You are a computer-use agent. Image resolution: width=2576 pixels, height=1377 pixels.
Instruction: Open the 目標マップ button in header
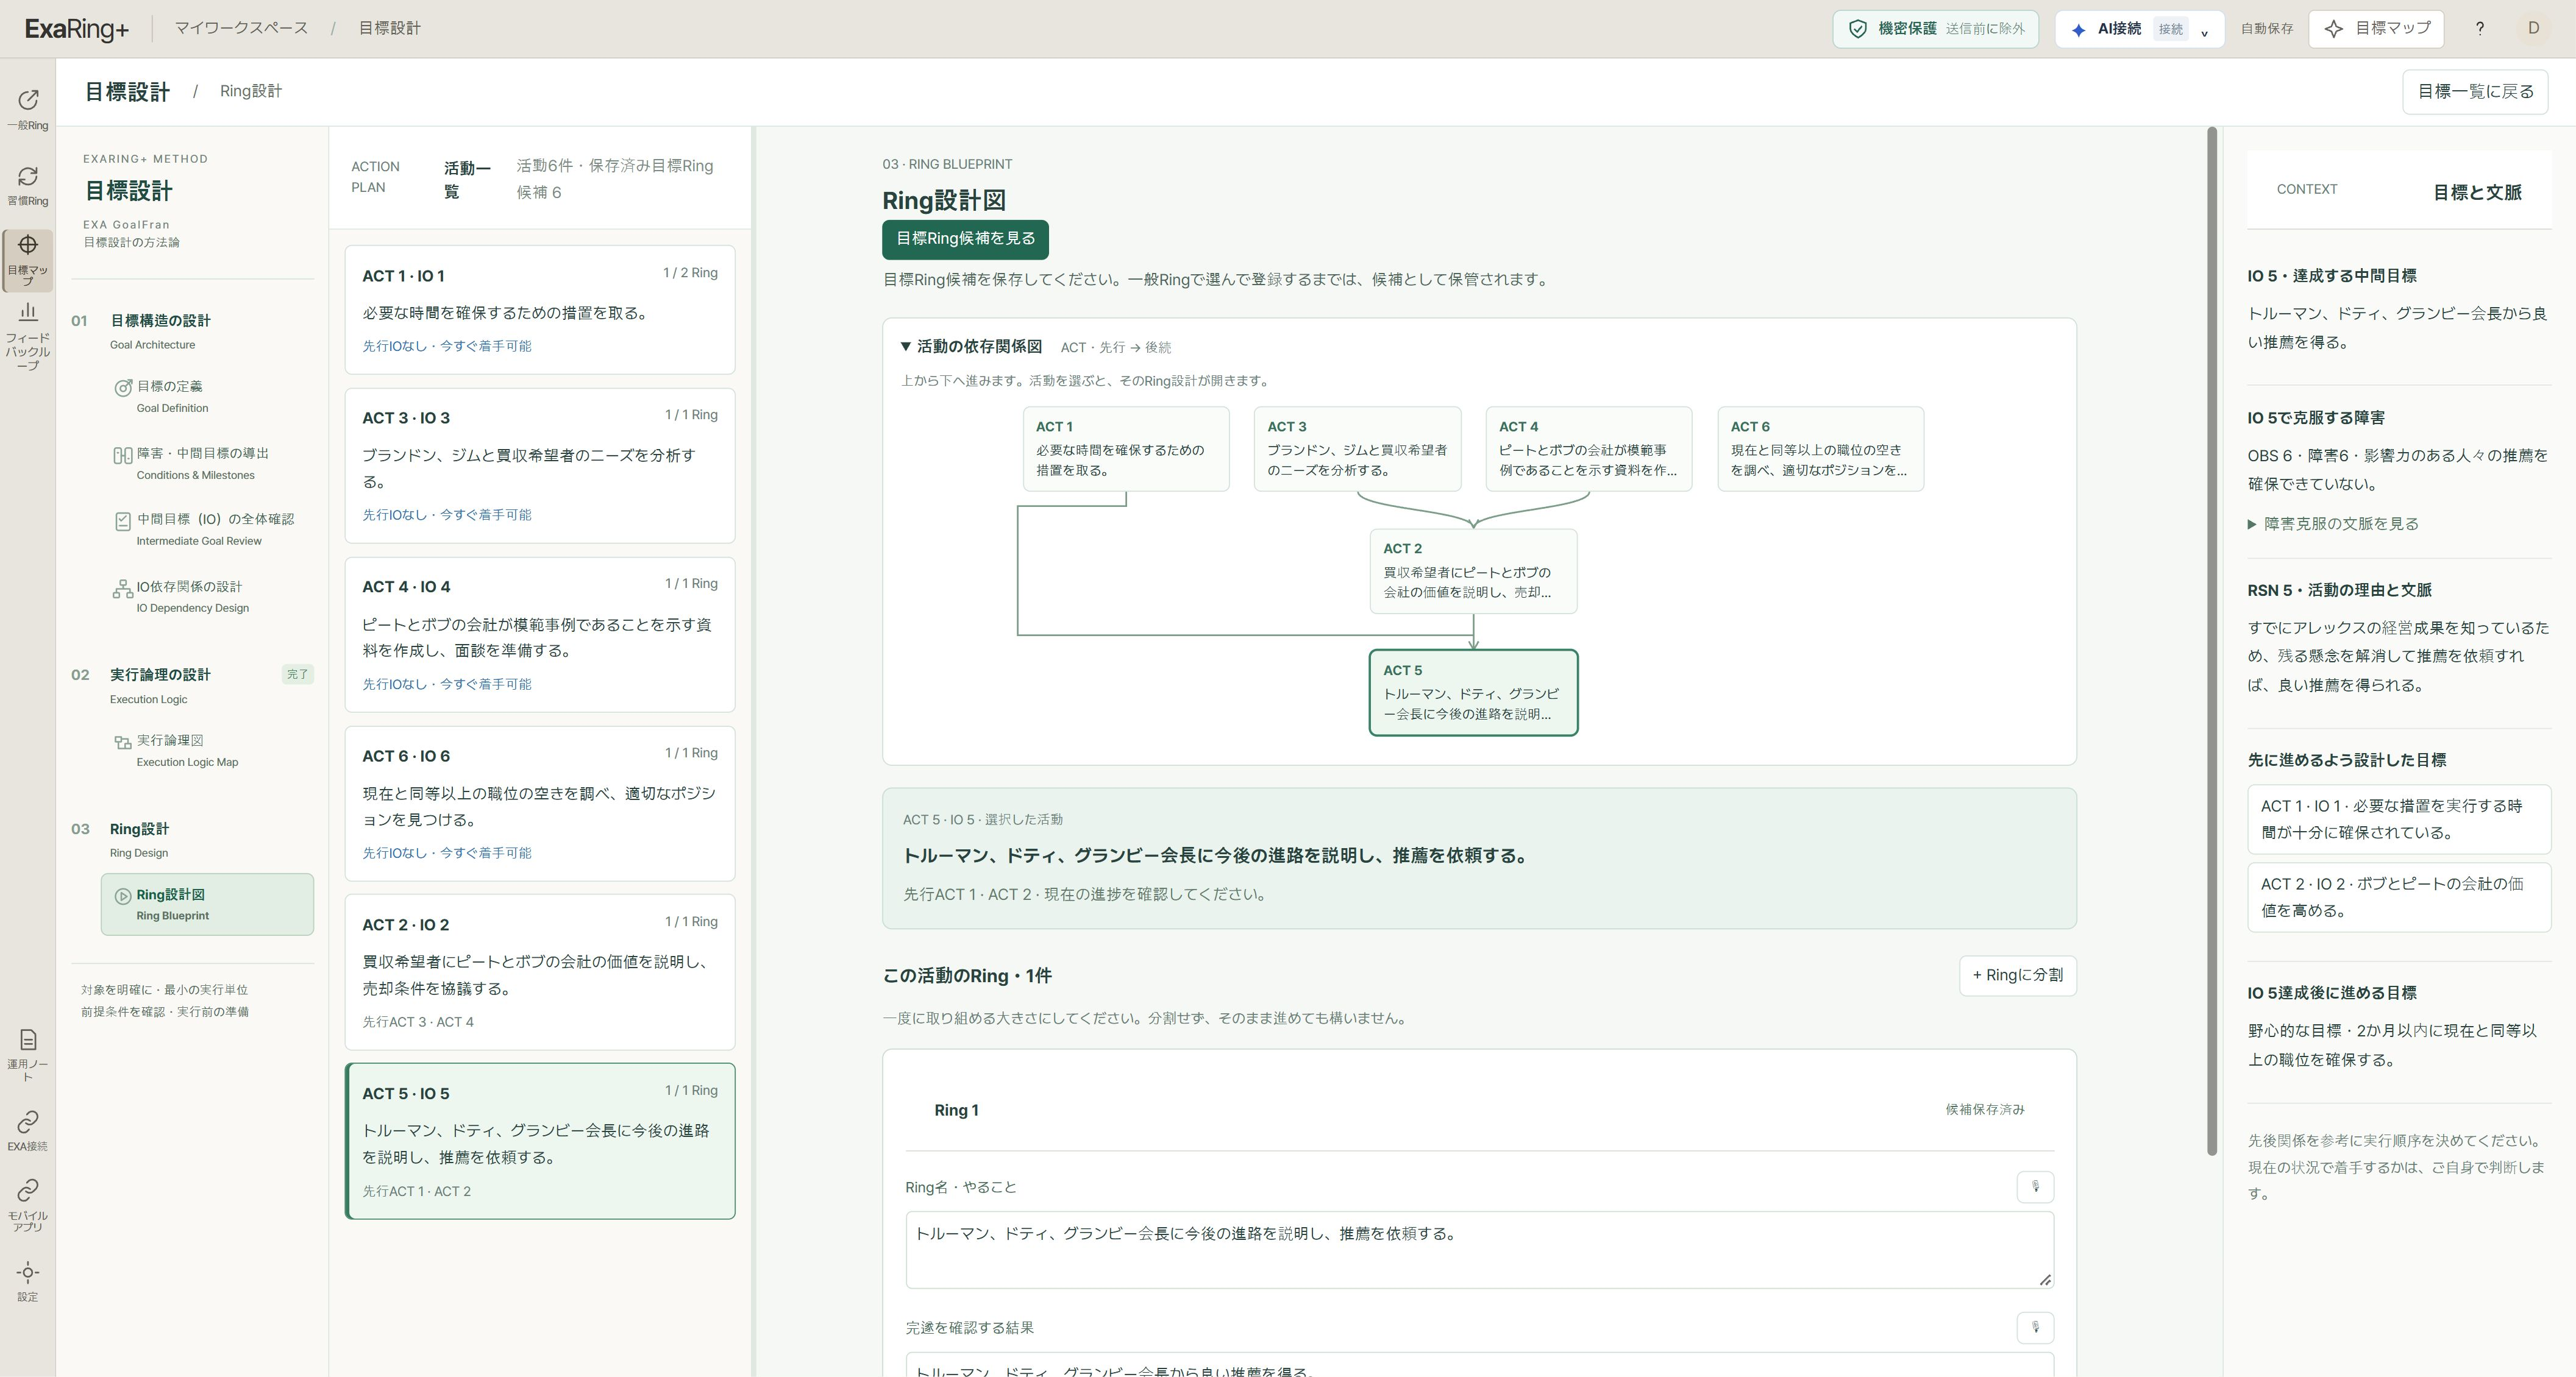[x=2376, y=28]
